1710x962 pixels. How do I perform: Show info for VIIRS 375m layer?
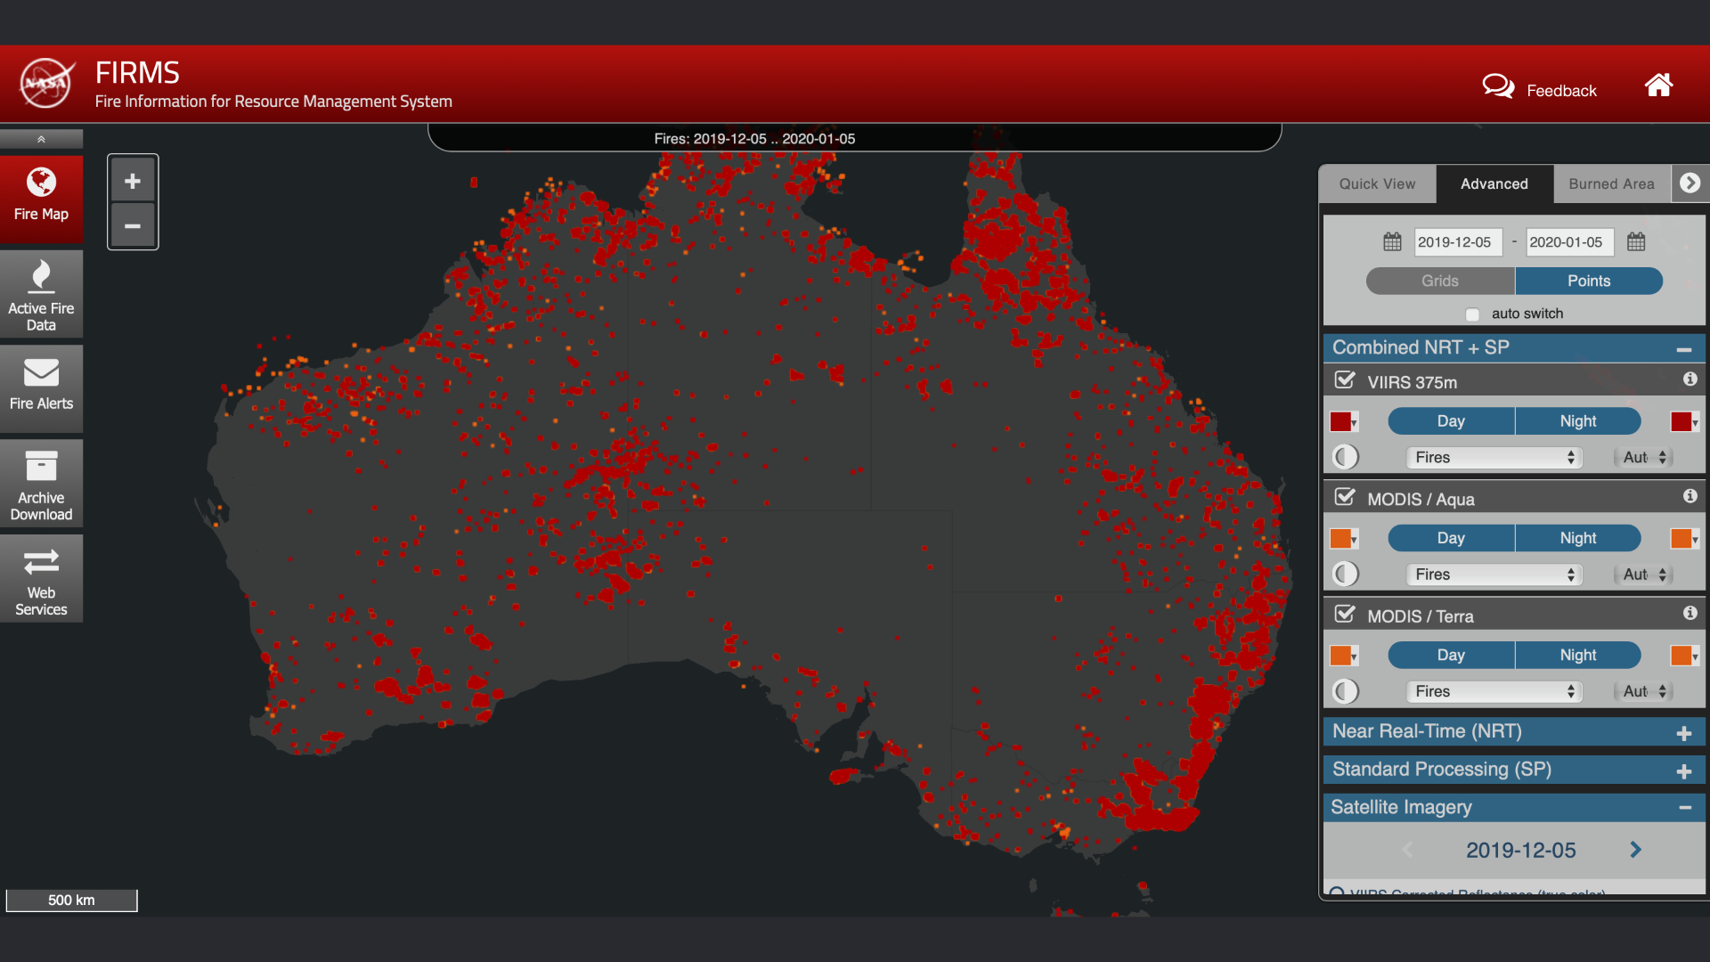1690,379
